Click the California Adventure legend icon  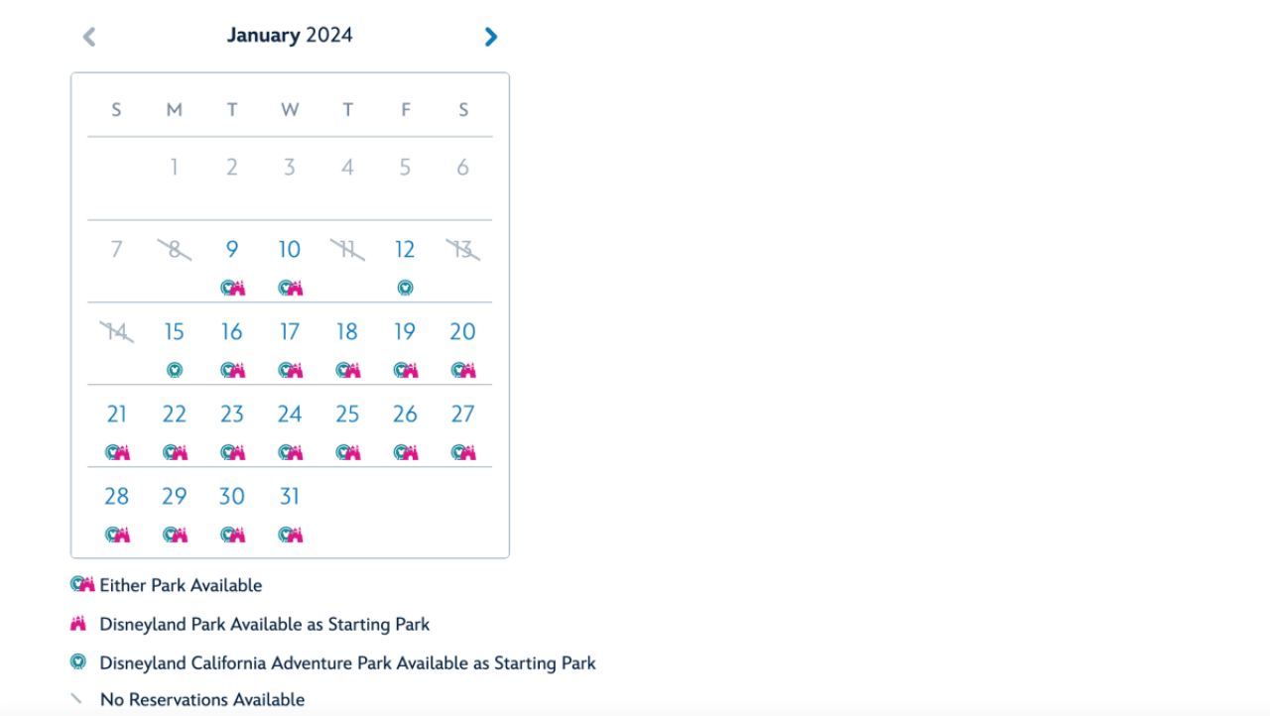(78, 661)
